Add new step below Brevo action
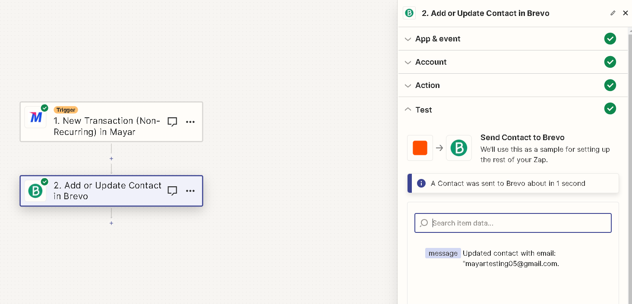632x304 pixels. coord(111,223)
